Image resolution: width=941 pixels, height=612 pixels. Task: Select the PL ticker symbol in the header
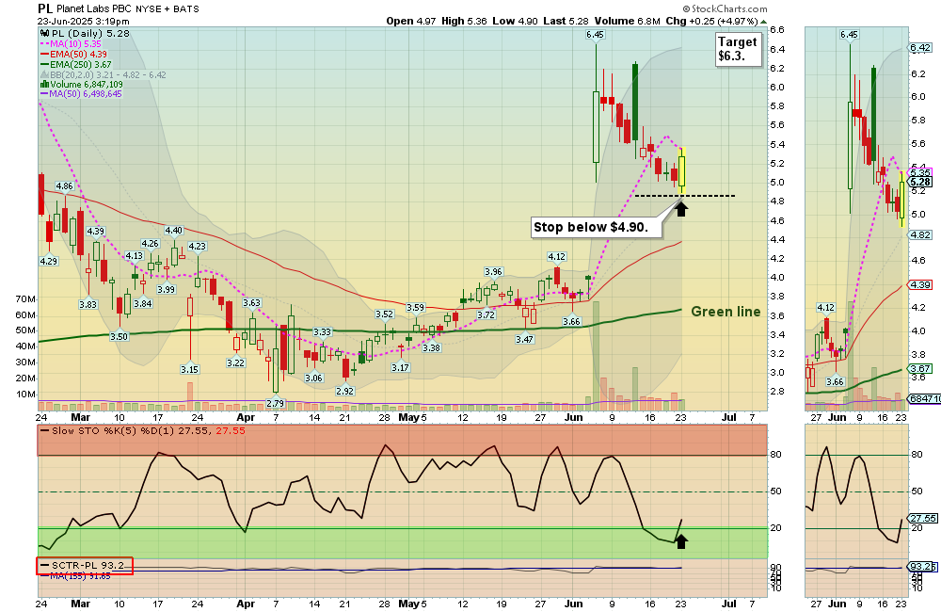pos(45,8)
